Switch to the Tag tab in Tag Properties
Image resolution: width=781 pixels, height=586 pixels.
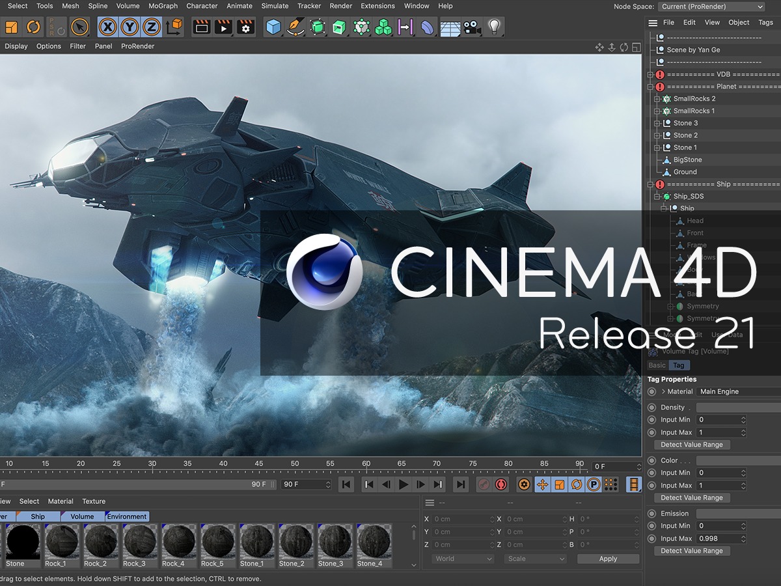[x=679, y=365]
